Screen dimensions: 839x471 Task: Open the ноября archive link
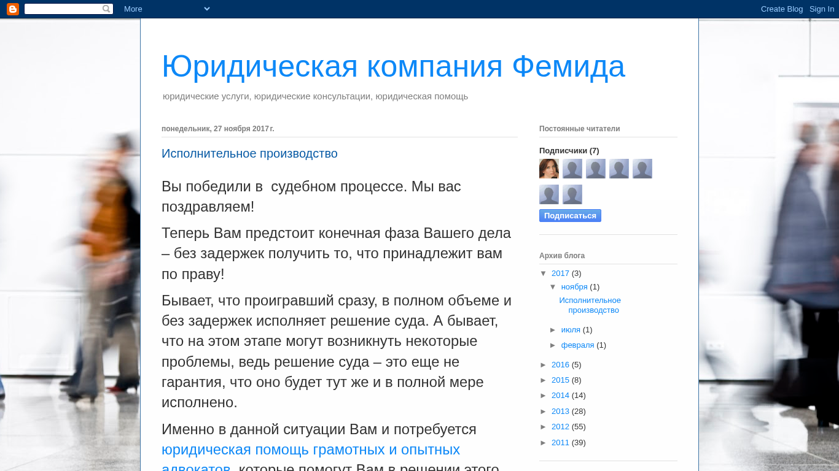[574, 287]
